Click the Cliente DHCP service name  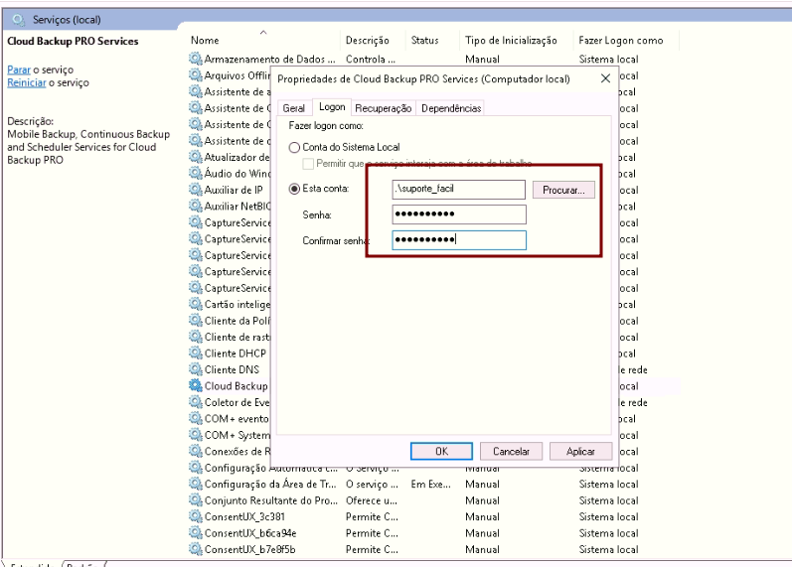[x=236, y=353]
